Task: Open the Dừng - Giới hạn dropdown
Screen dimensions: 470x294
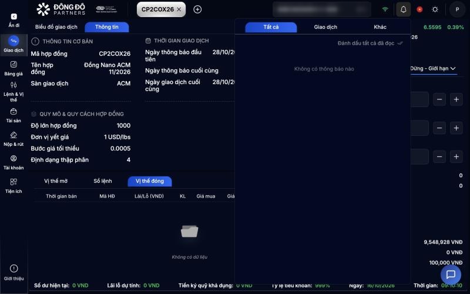Action: 433,69
